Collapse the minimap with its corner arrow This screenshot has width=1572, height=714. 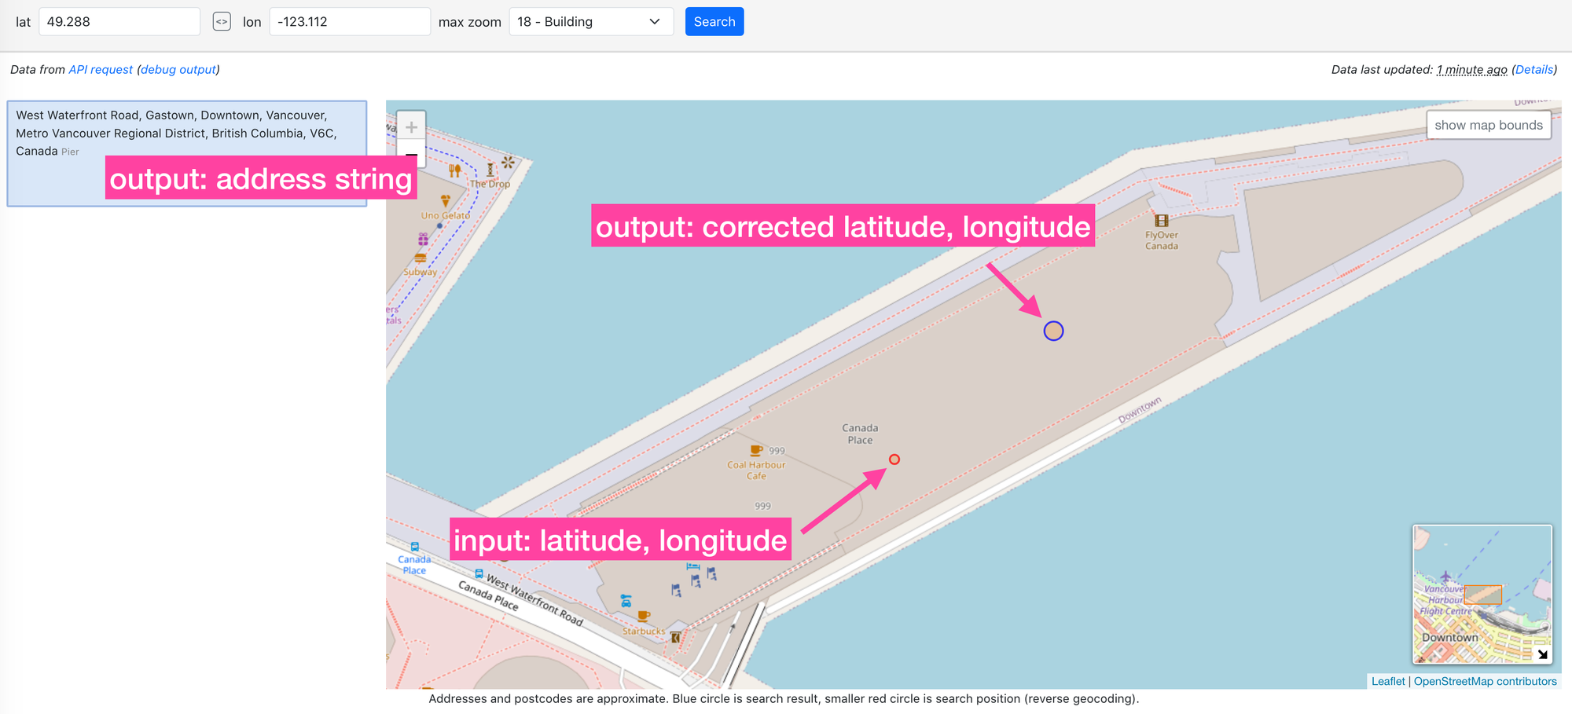pyautogui.click(x=1542, y=653)
